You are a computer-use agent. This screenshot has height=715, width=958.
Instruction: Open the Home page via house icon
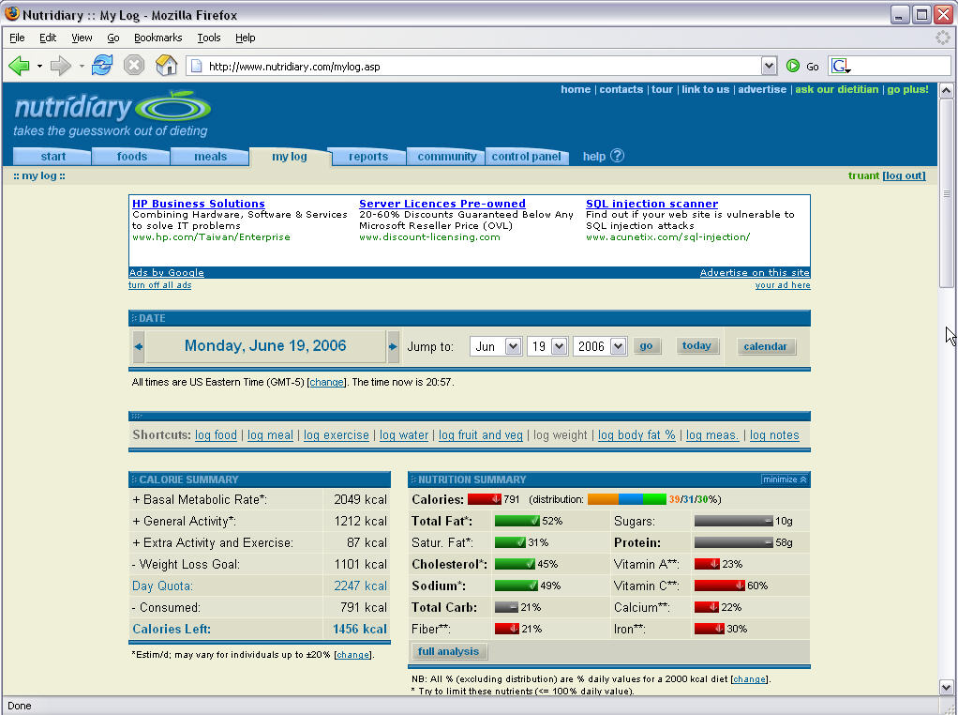[x=166, y=65]
